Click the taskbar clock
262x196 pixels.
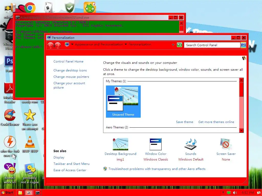[248, 193]
